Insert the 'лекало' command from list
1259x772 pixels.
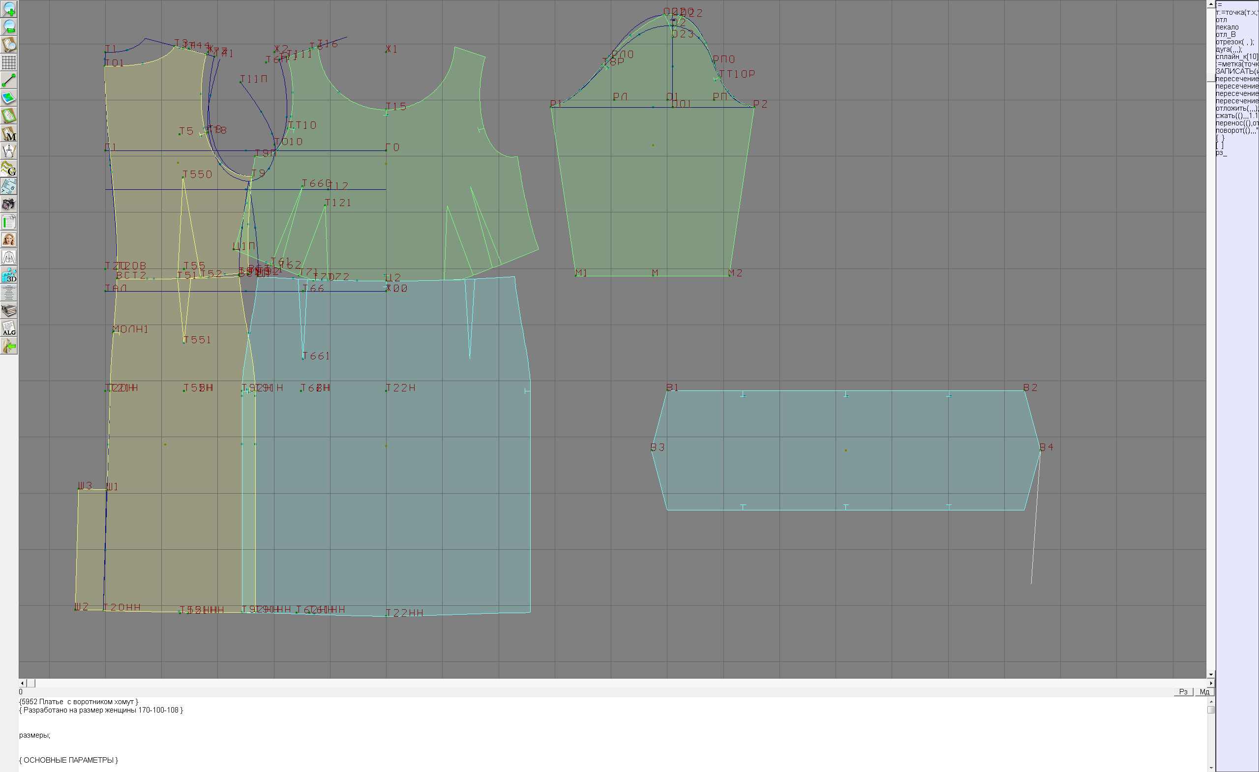pos(1227,27)
